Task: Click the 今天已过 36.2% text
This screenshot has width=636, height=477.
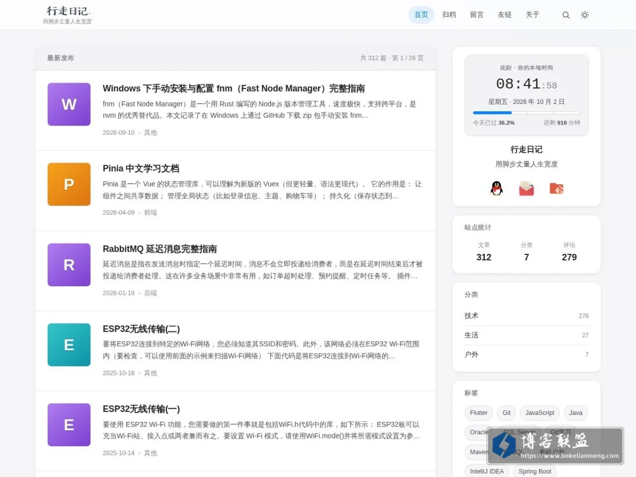Action: (493, 122)
